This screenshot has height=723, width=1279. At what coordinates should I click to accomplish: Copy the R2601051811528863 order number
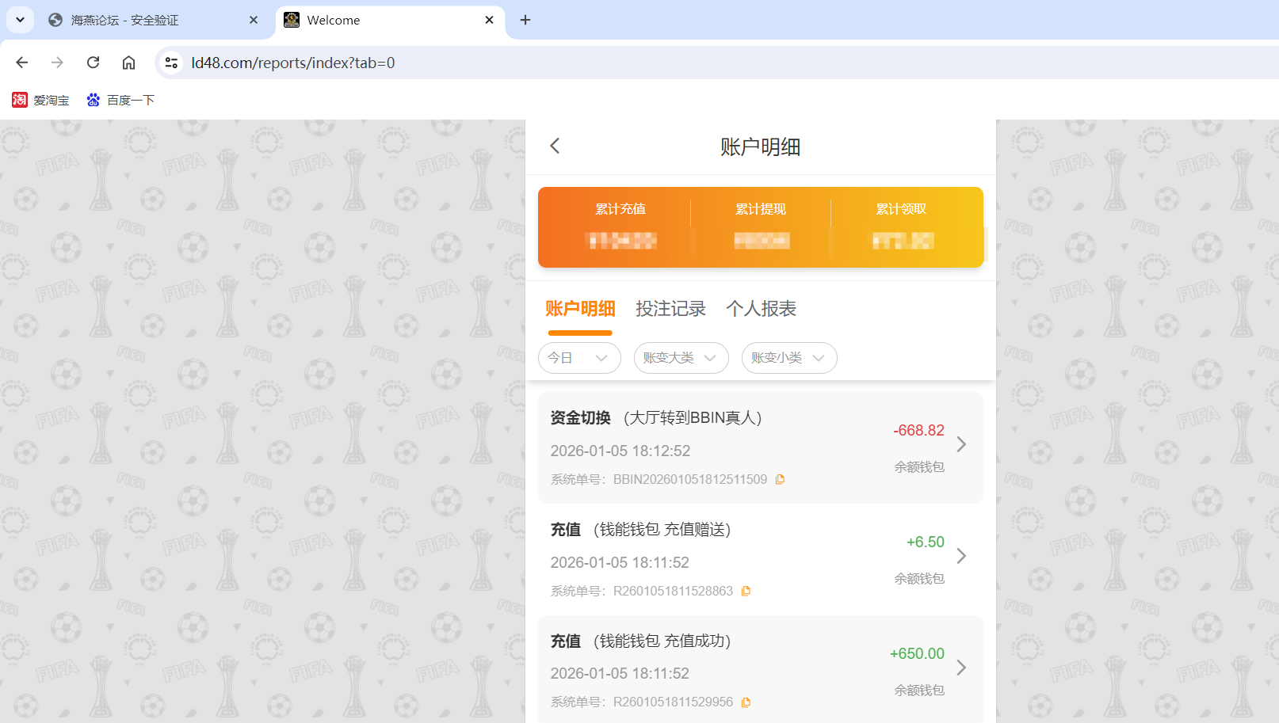point(746,591)
